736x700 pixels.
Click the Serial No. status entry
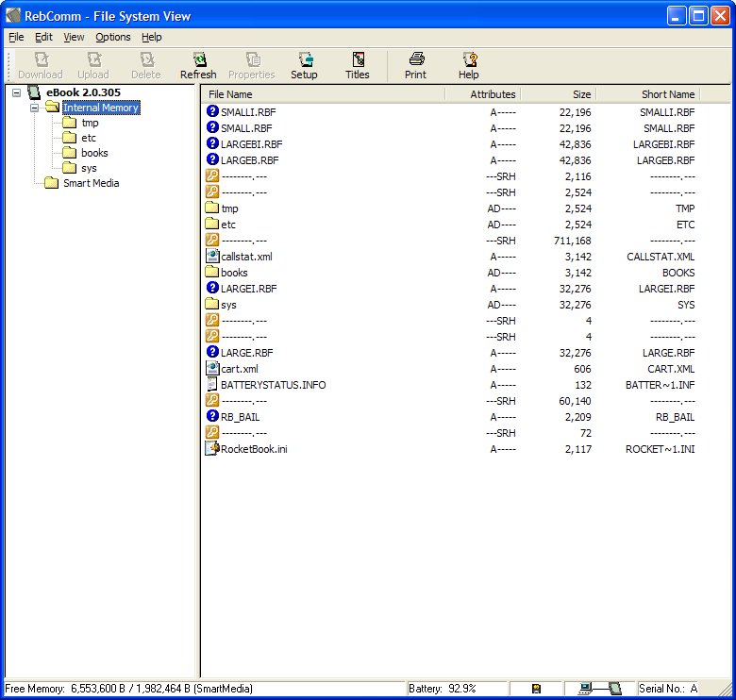pos(668,689)
